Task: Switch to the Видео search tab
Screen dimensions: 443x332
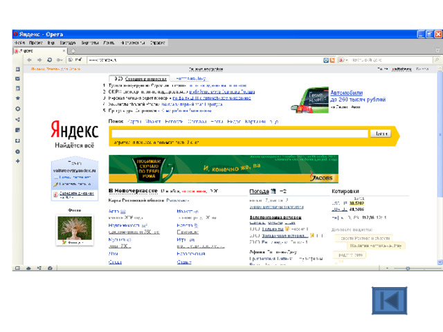Action: click(234, 122)
